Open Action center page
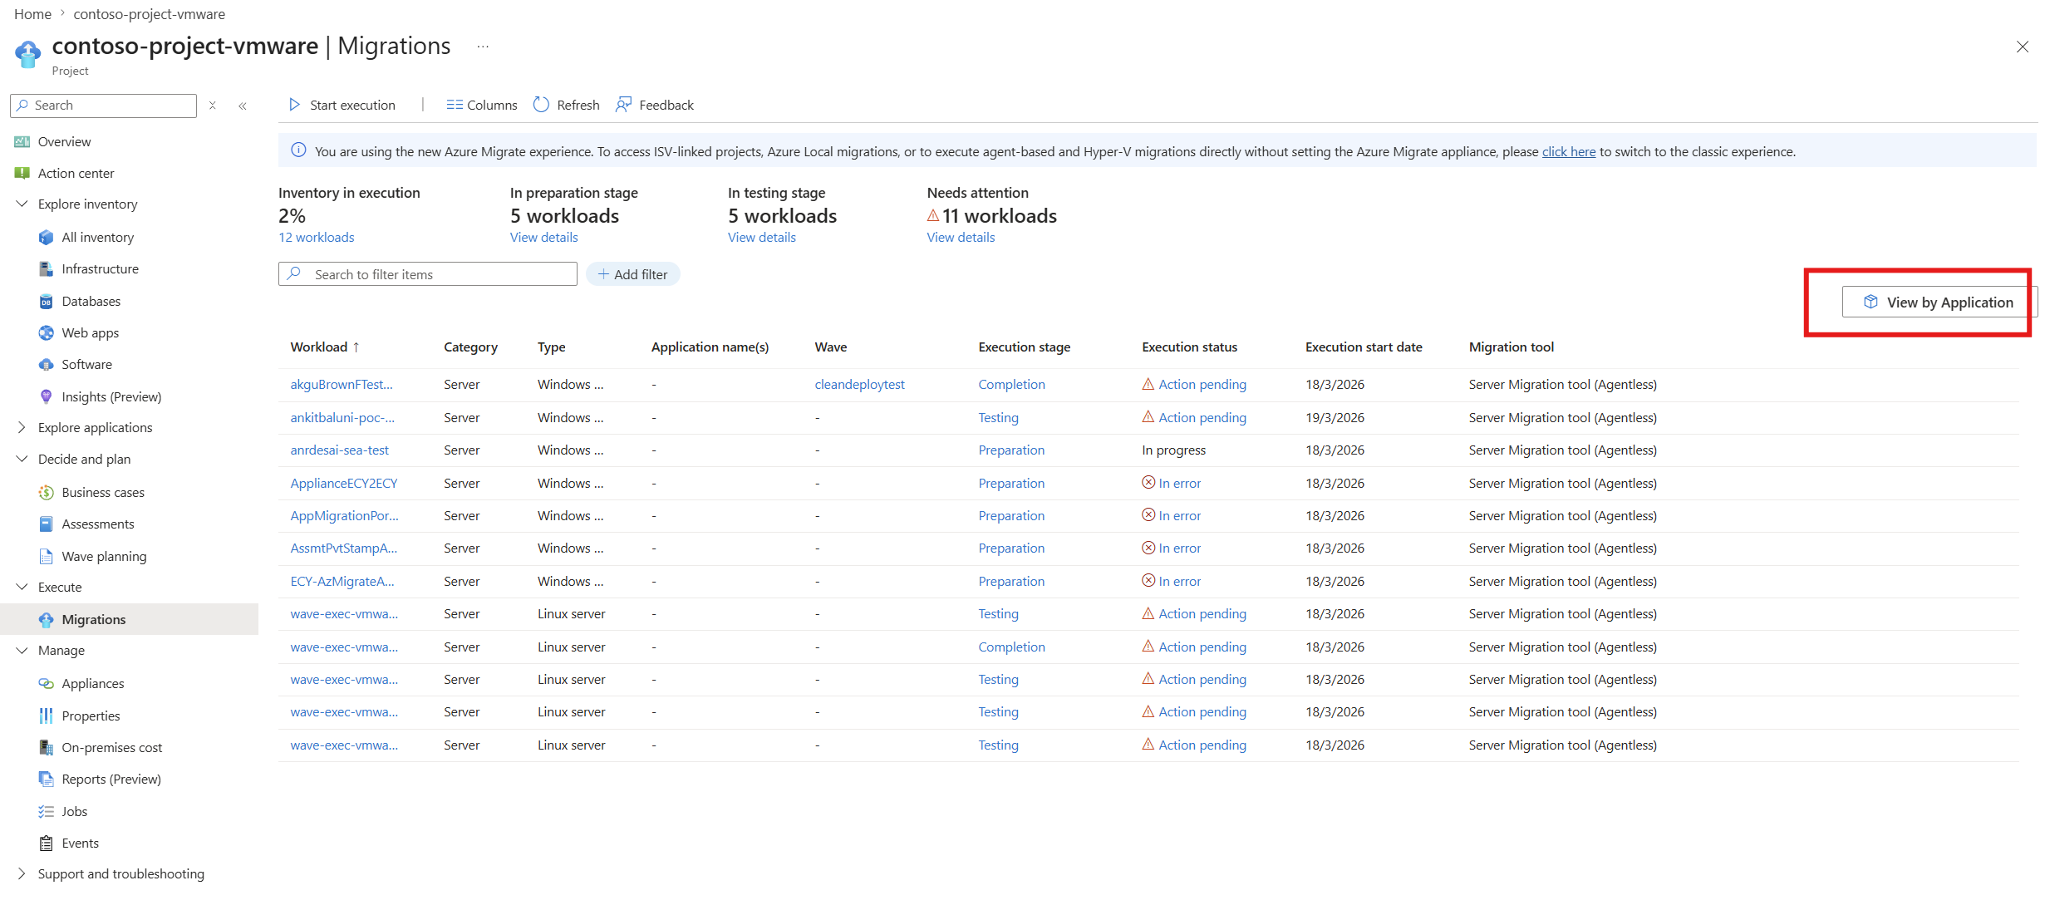This screenshot has width=2045, height=905. click(x=76, y=174)
